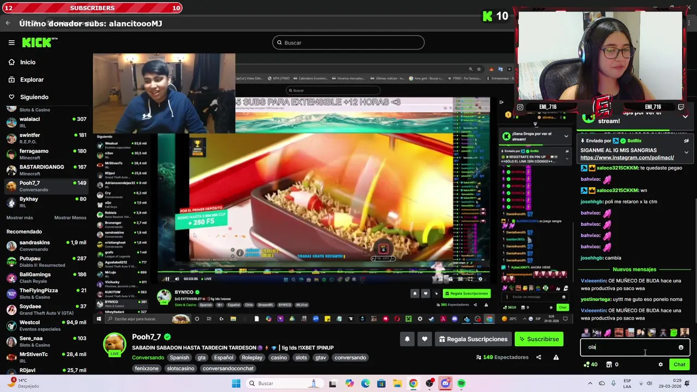The image size is (697, 392).
Task: Open the polimacl Instagram link
Action: [x=627, y=158]
